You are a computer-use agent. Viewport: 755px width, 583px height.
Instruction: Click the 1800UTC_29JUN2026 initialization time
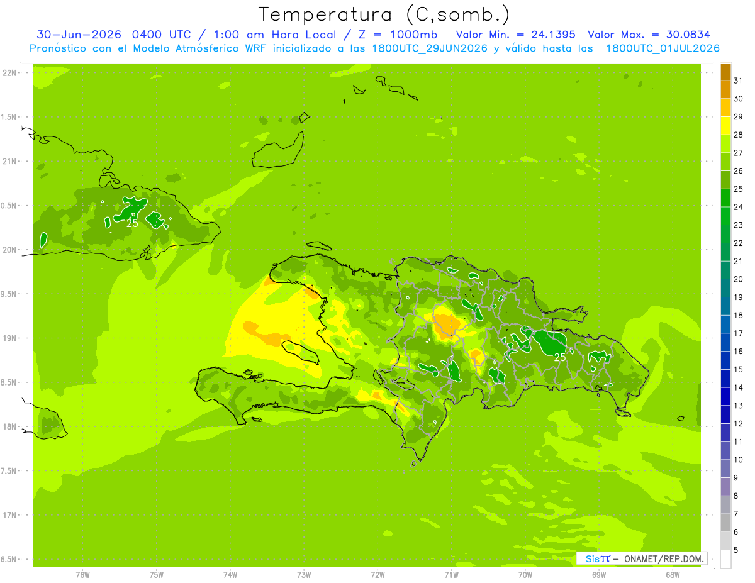(430, 48)
